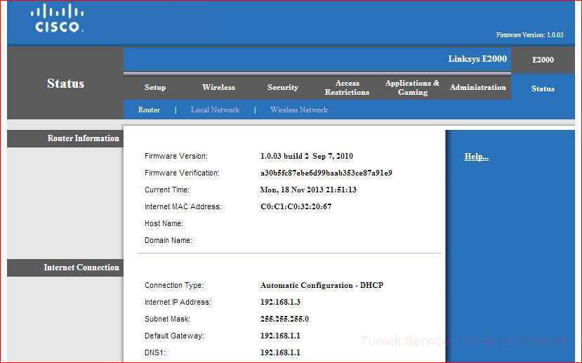This screenshot has height=363, width=582.
Task: Select the Administration tab
Action: [477, 87]
